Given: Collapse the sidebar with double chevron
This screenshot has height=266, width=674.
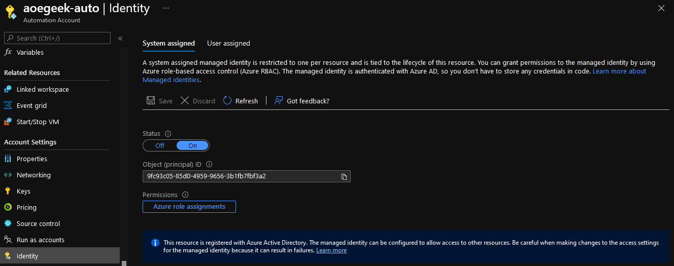Looking at the screenshot, I should (x=120, y=39).
